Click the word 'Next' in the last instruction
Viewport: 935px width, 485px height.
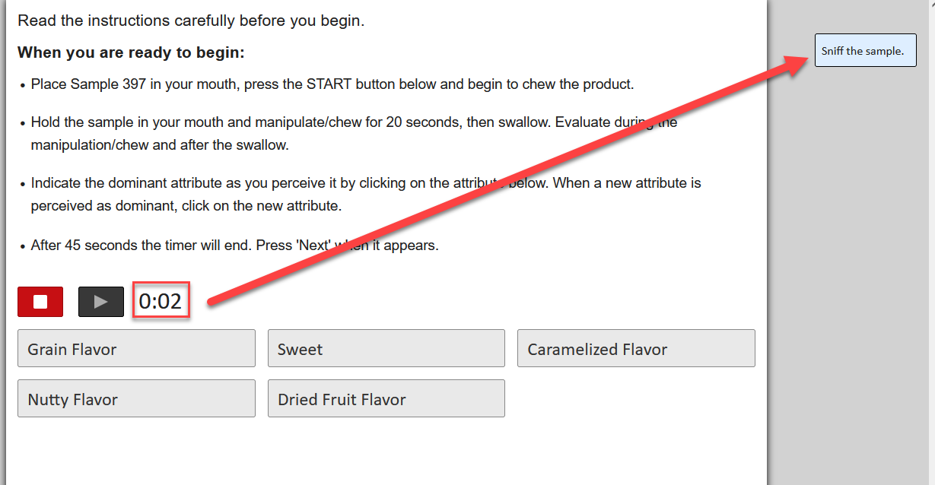click(290, 246)
